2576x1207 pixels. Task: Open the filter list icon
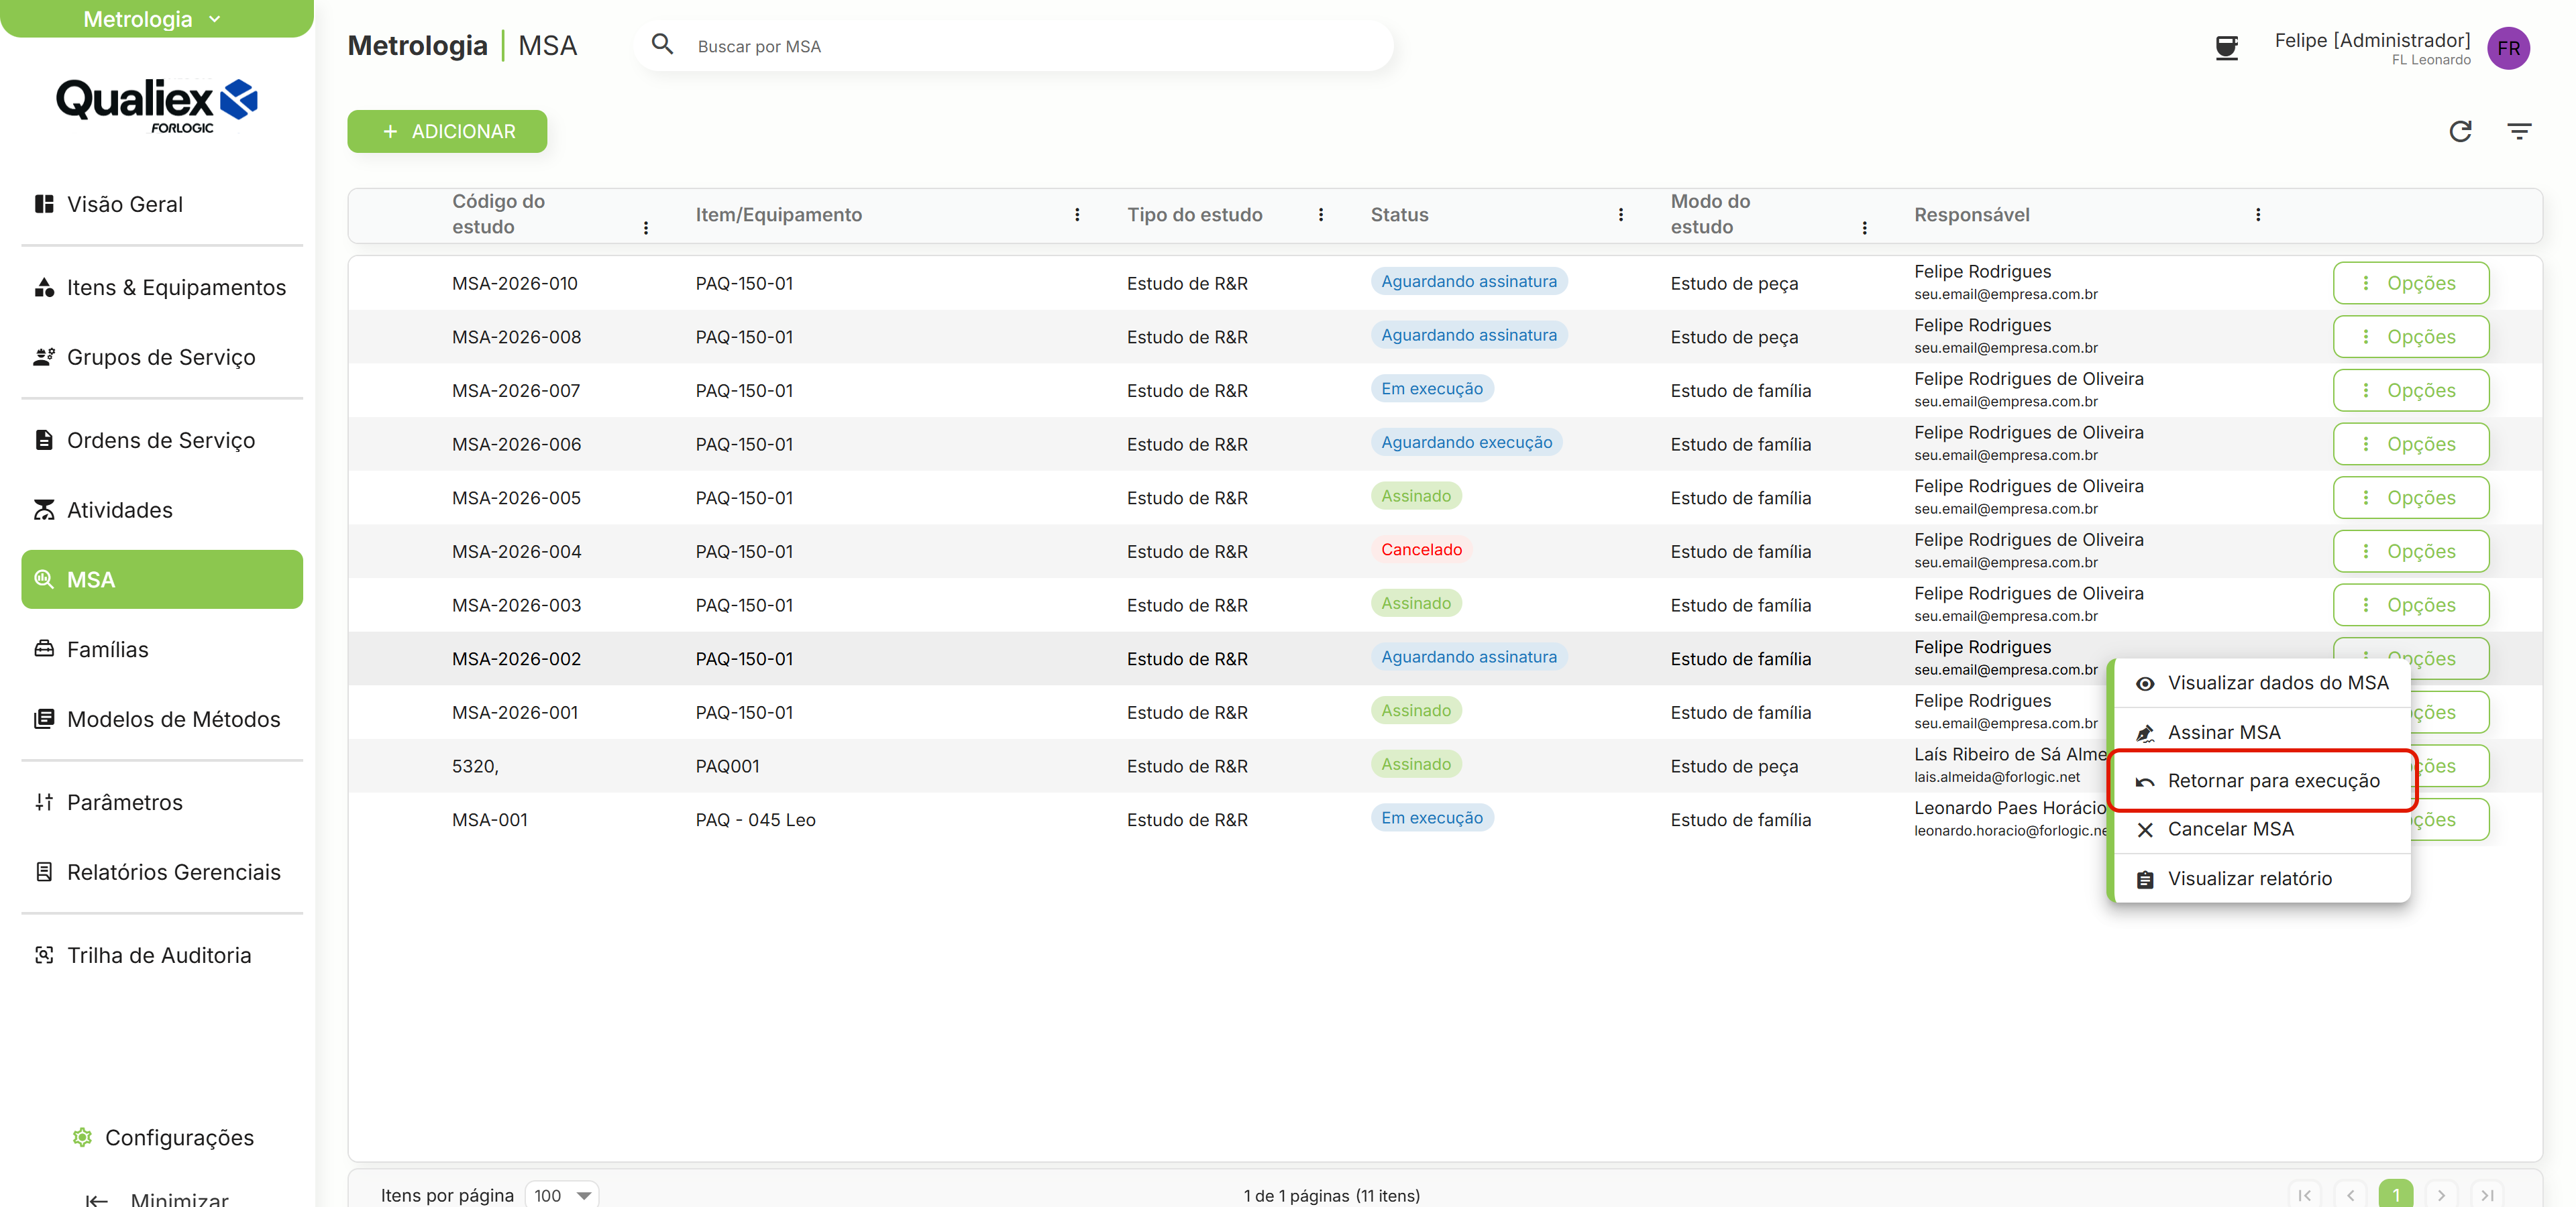point(2519,131)
